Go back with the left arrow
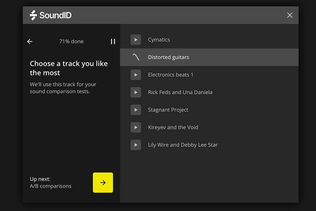316x211 pixels. (30, 41)
